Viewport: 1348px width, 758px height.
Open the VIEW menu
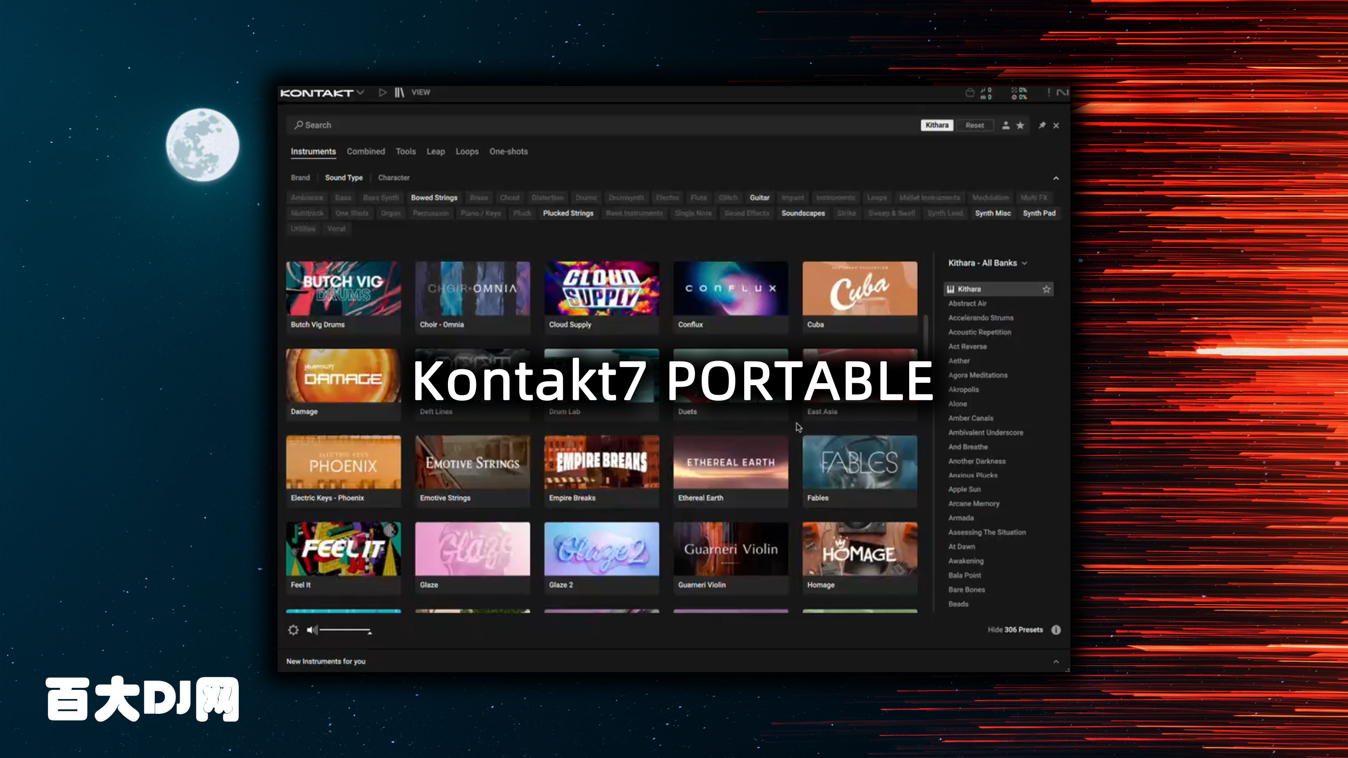click(x=421, y=92)
